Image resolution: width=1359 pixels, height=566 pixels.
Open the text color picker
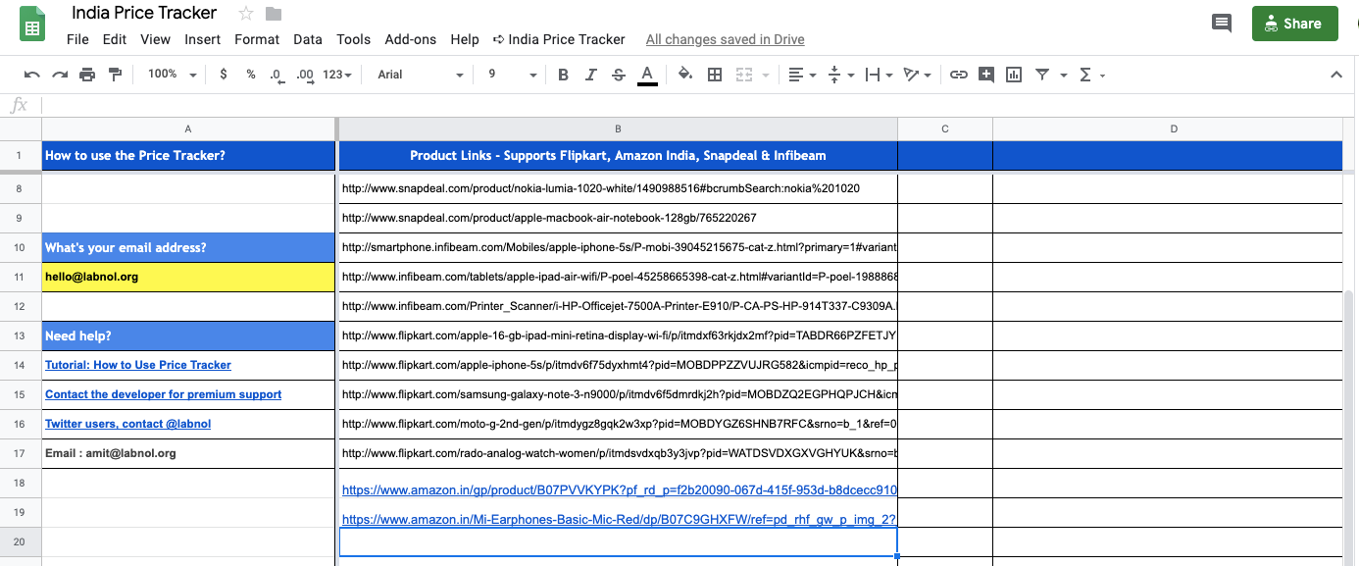647,75
